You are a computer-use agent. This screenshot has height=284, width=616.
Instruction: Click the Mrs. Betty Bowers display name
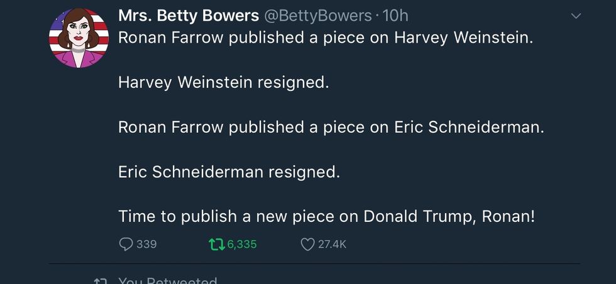coord(189,16)
